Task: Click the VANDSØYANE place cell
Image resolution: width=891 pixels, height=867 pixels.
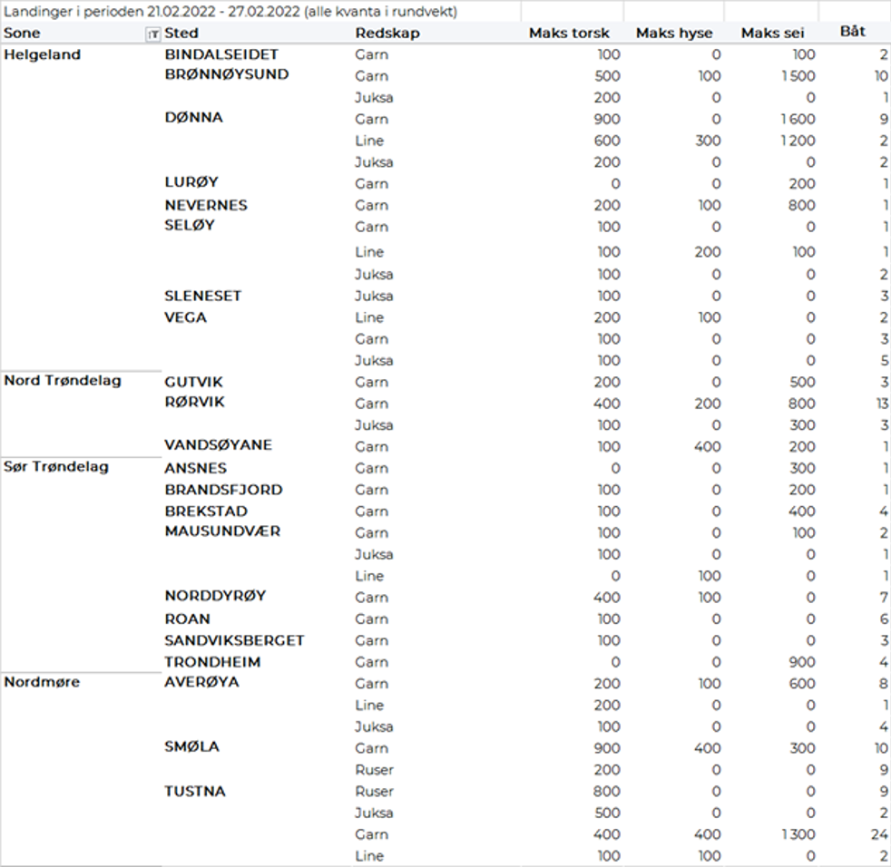Action: (x=218, y=445)
